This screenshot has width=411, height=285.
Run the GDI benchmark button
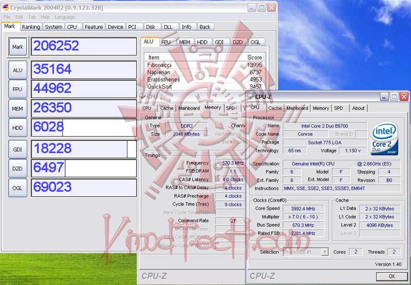pos(17,149)
